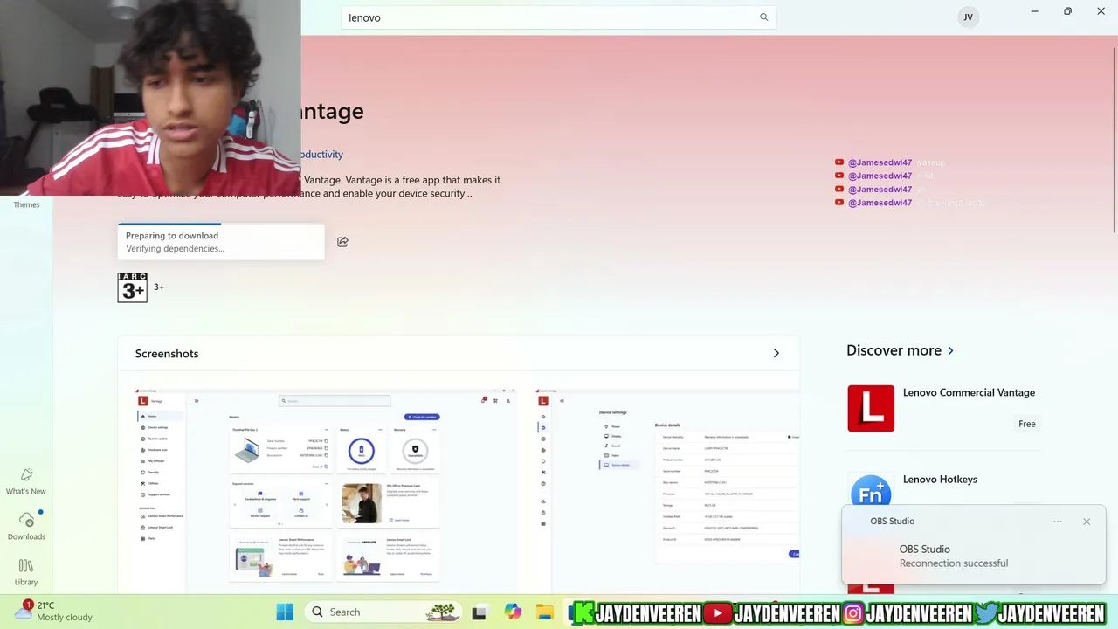
Task: Open Library in the Store sidebar
Action: tap(26, 572)
